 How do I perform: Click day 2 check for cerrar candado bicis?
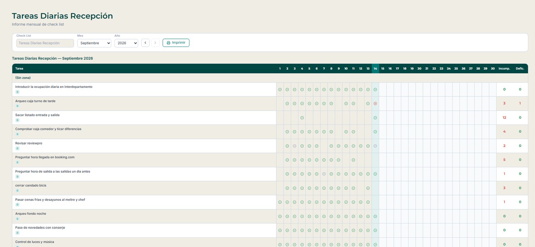[287, 188]
